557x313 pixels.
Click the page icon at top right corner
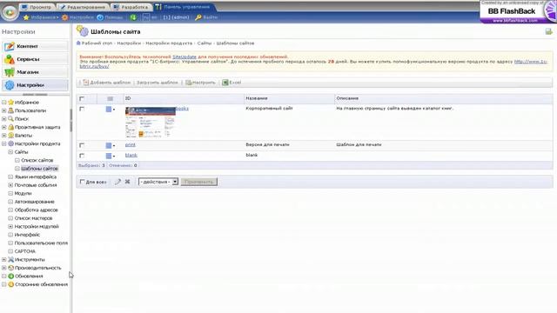(x=549, y=32)
